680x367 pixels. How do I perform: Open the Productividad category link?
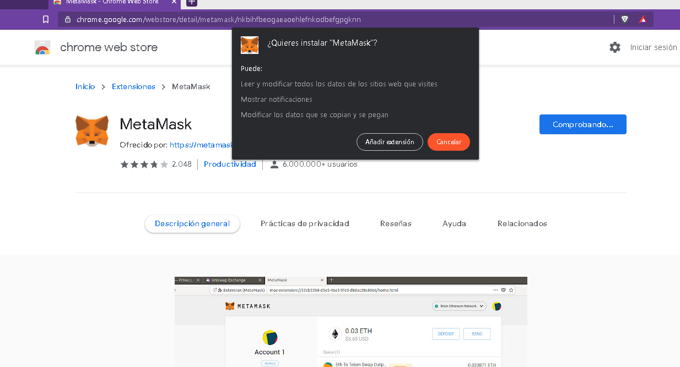pos(230,164)
